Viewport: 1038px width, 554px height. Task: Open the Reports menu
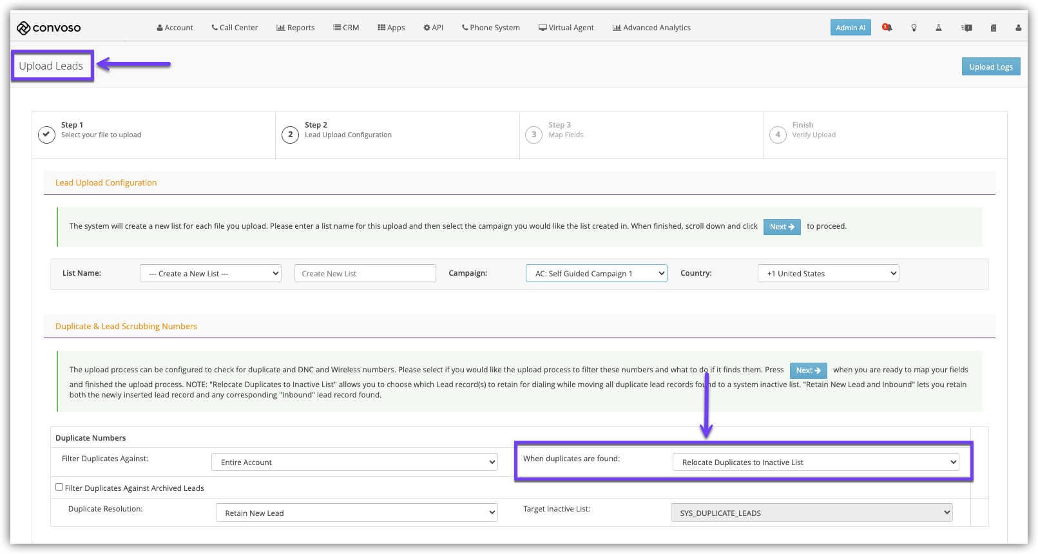(296, 28)
